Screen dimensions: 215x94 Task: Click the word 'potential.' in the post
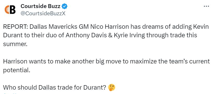[x=16, y=70]
